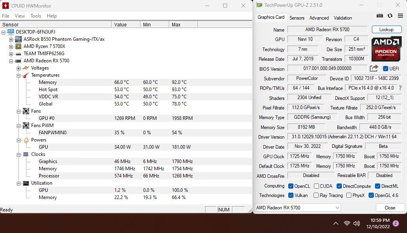This screenshot has width=407, height=233.
Task: Open the notification badge in taskbar
Action: tap(395, 223)
